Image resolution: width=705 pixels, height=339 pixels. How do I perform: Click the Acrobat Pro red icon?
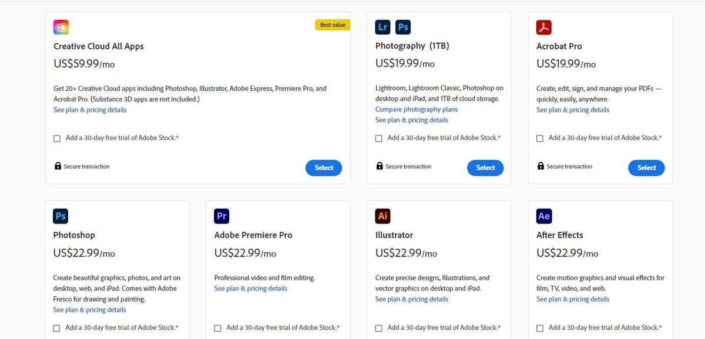(544, 27)
